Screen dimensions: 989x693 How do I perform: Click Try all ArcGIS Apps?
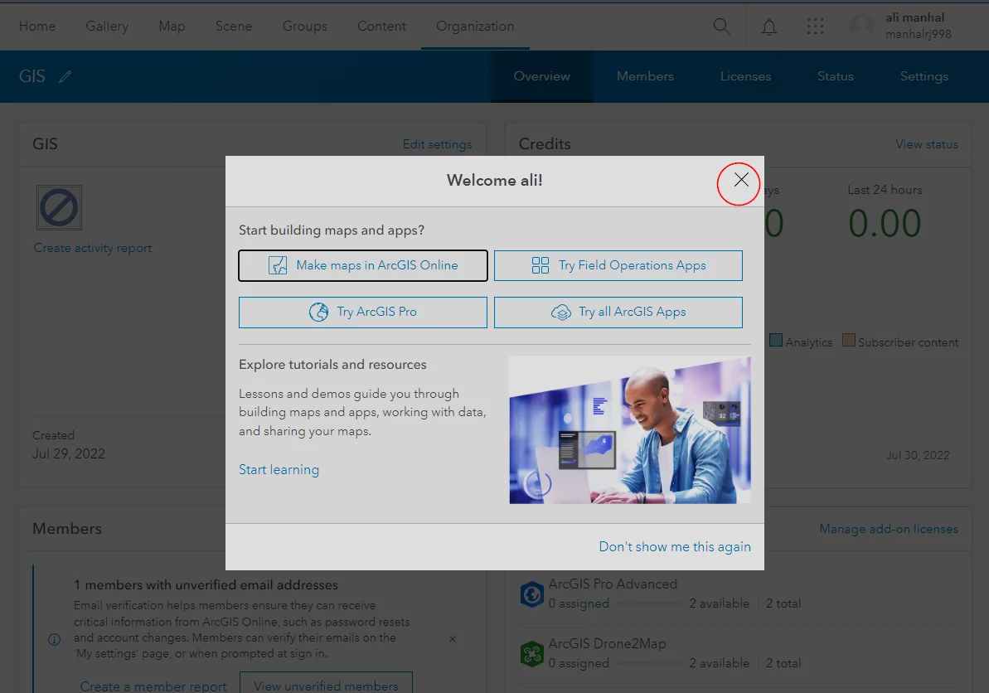pos(618,313)
